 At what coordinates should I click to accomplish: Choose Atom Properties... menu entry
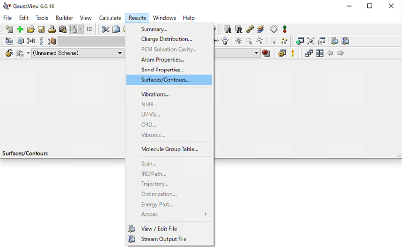click(x=169, y=60)
